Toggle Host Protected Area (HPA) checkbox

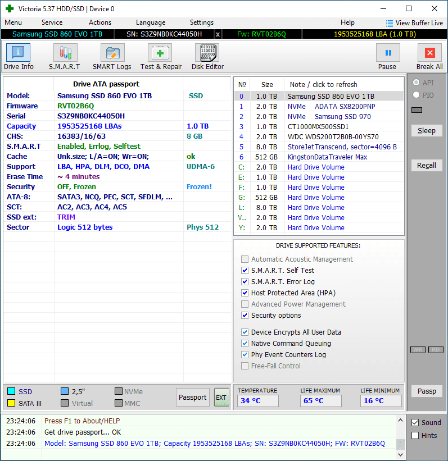pyautogui.click(x=245, y=293)
